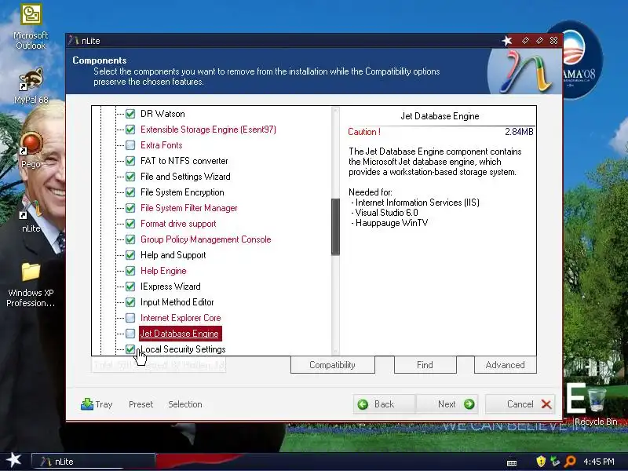The width and height of the screenshot is (628, 471).
Task: Select the File System Filter Manager item
Action: 189,208
